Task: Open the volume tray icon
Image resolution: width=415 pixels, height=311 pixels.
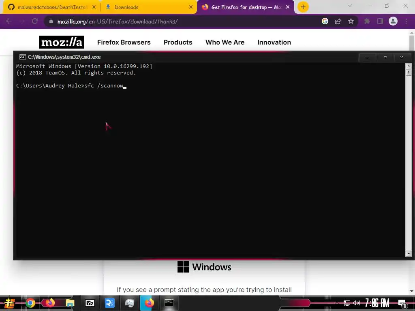Action: pos(357,303)
